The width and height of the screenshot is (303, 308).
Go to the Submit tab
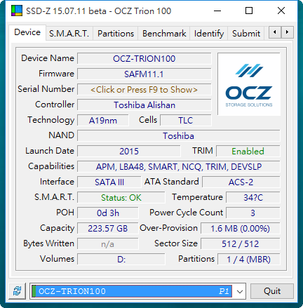tap(246, 34)
